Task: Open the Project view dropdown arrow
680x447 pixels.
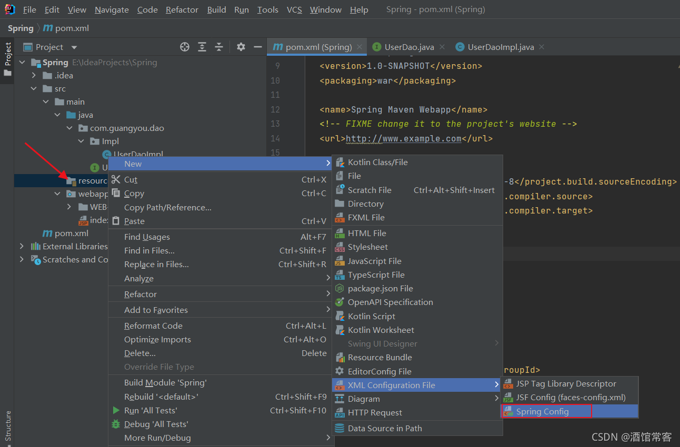Action: pos(74,47)
